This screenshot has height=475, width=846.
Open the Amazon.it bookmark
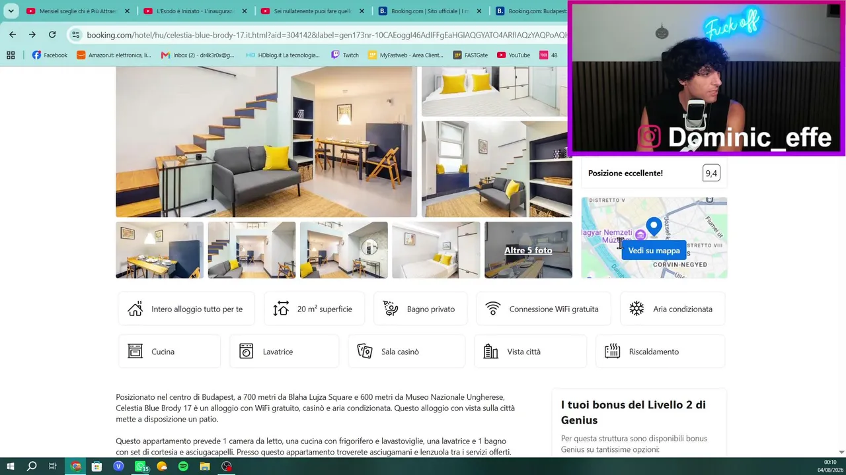114,55
